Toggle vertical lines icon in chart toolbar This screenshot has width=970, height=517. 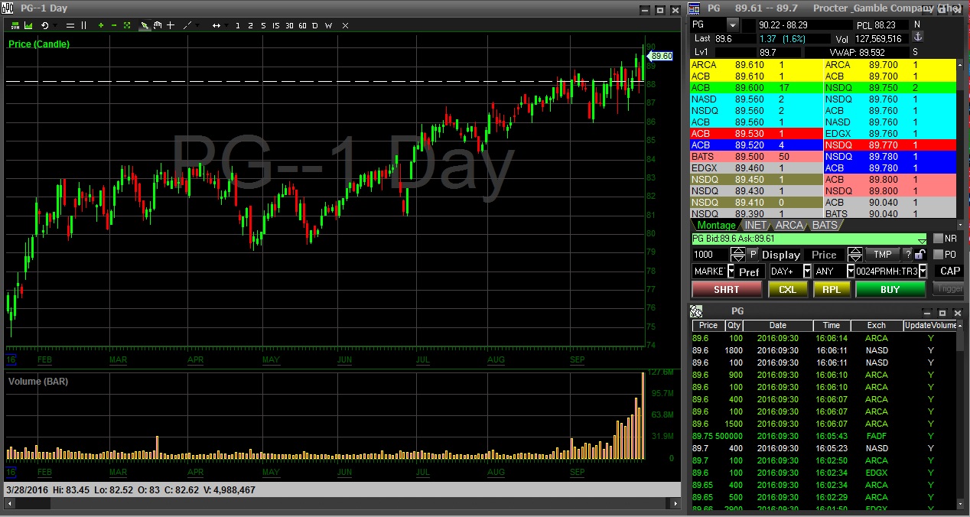pyautogui.click(x=83, y=25)
